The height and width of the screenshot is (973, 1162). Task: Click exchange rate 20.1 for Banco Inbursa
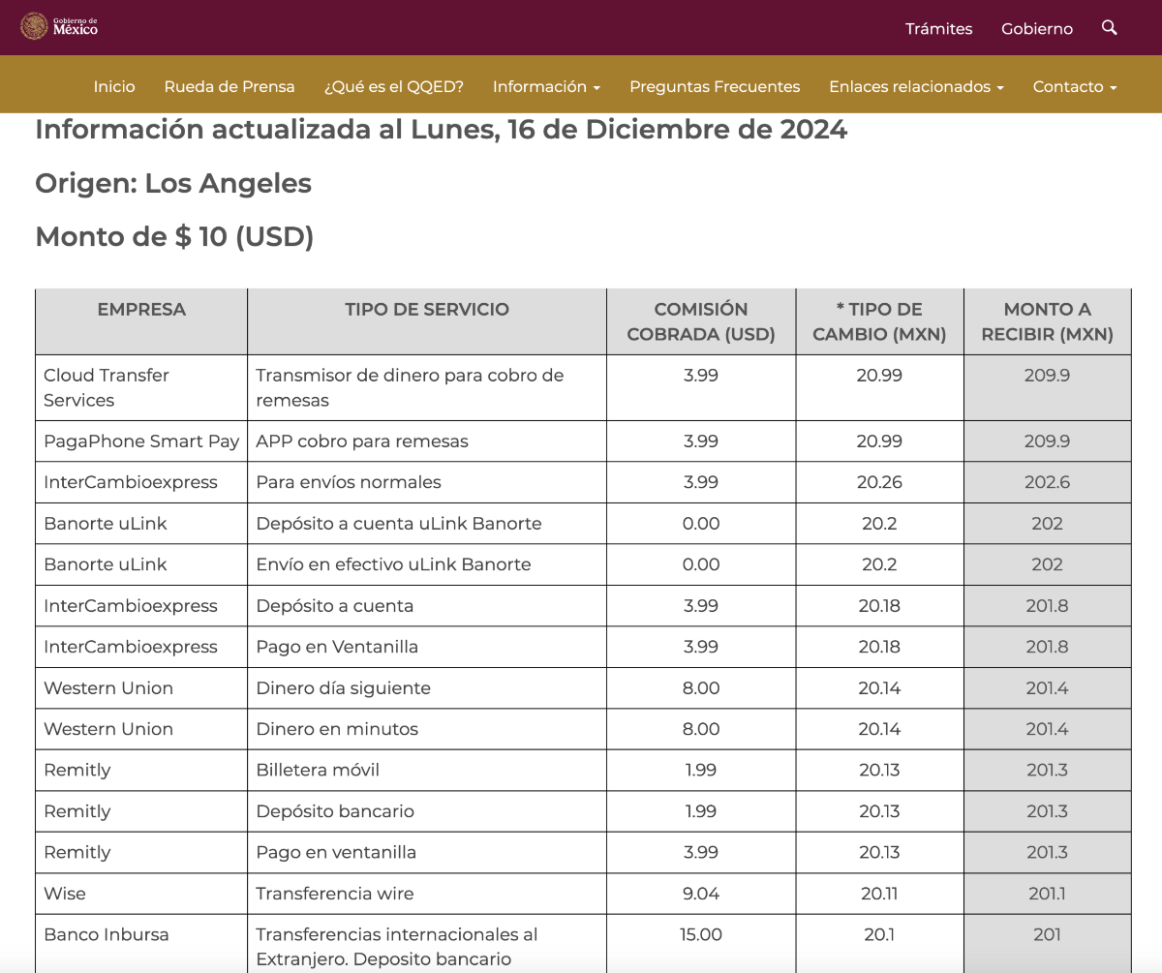point(879,944)
